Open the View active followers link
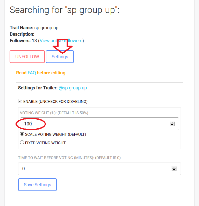 [61, 41]
